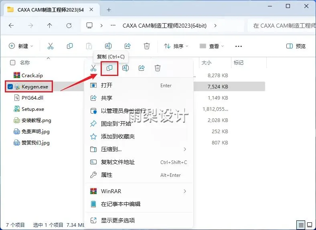Click the Rename icon in the context menu

126,68
